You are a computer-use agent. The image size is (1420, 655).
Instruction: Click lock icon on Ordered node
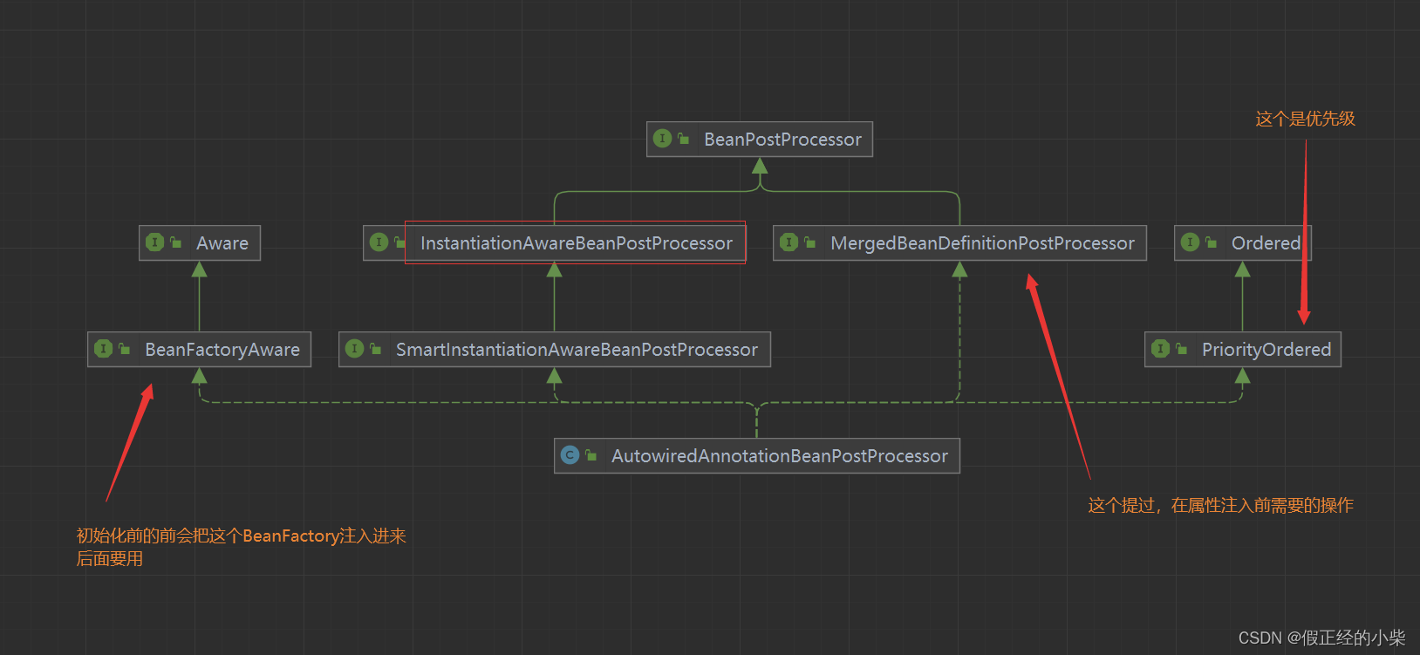click(x=1211, y=242)
